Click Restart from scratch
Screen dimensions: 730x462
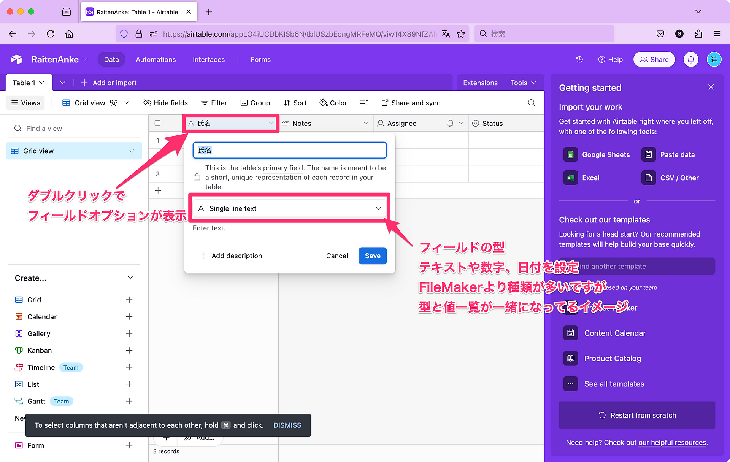(x=637, y=415)
